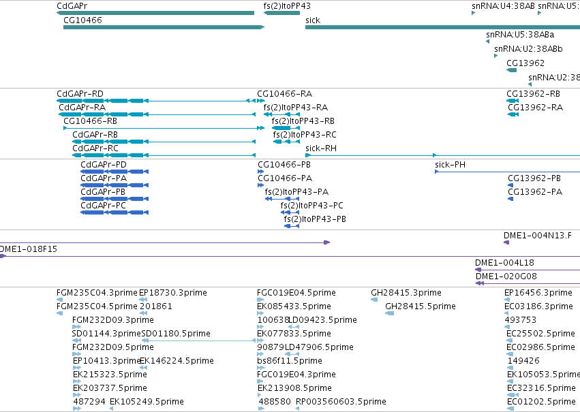Click the FGM232D09.3prime EST label
This screenshot has height=412, width=580.
(x=113, y=320)
